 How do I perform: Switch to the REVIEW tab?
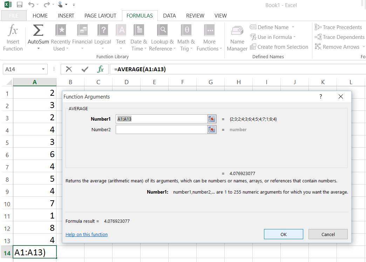[195, 16]
